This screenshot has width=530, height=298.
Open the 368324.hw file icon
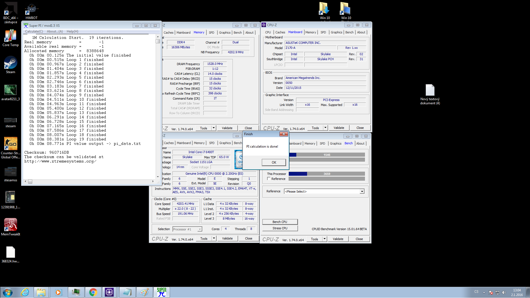(10, 252)
